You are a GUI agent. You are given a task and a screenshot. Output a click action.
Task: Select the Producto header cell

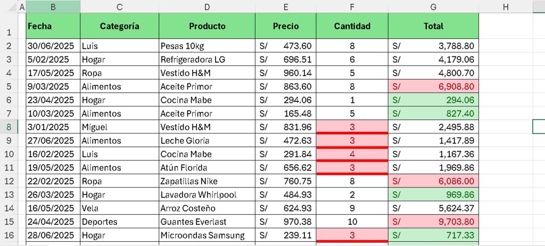(207, 26)
